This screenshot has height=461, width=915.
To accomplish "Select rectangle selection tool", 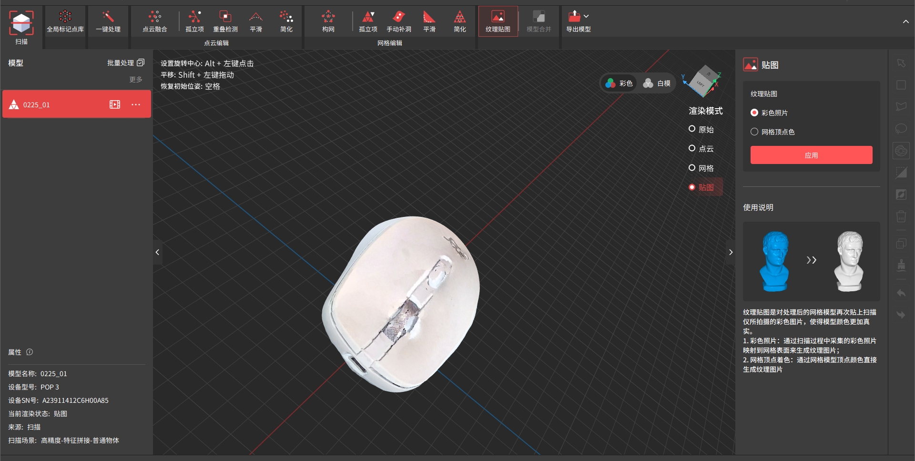I will click(901, 85).
